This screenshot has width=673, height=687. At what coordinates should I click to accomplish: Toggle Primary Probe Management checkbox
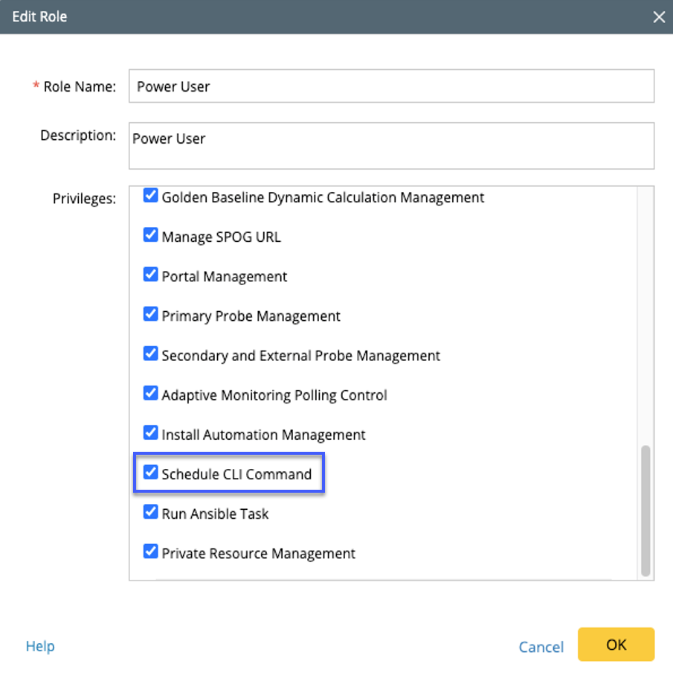coord(151,314)
